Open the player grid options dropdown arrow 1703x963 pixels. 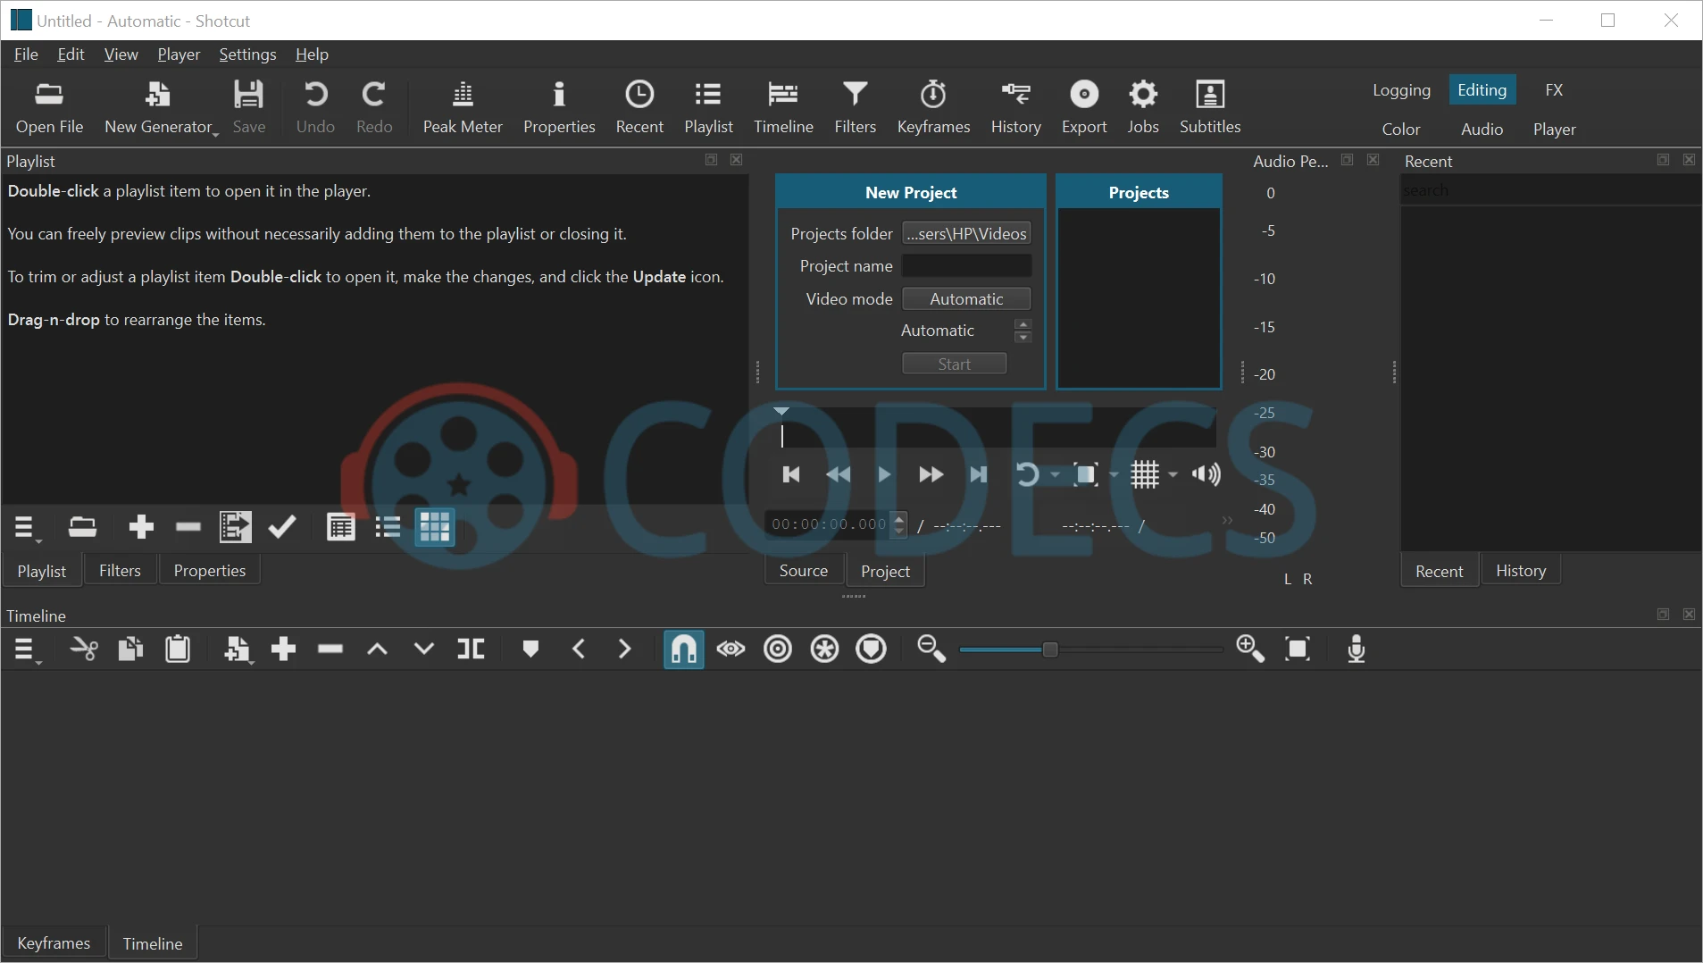tap(1173, 475)
